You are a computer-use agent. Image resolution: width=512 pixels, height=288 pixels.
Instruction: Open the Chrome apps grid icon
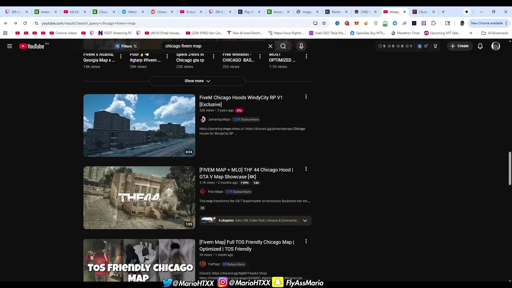(5, 33)
